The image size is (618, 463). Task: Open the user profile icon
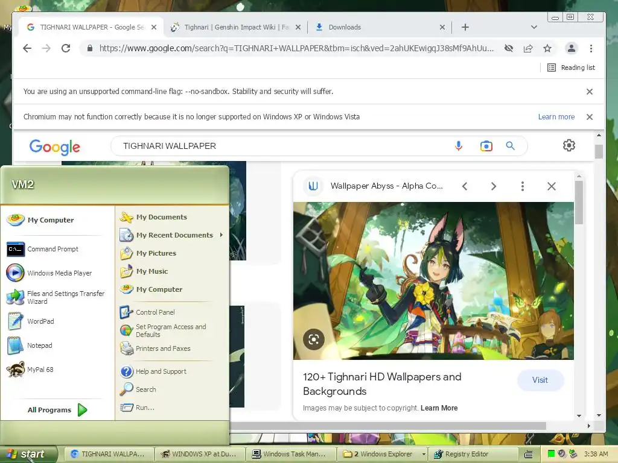coord(571,48)
